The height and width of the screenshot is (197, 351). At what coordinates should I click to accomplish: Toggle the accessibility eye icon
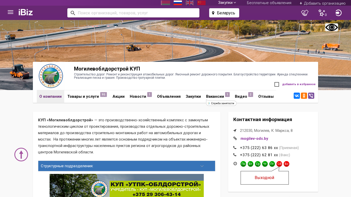[331, 27]
